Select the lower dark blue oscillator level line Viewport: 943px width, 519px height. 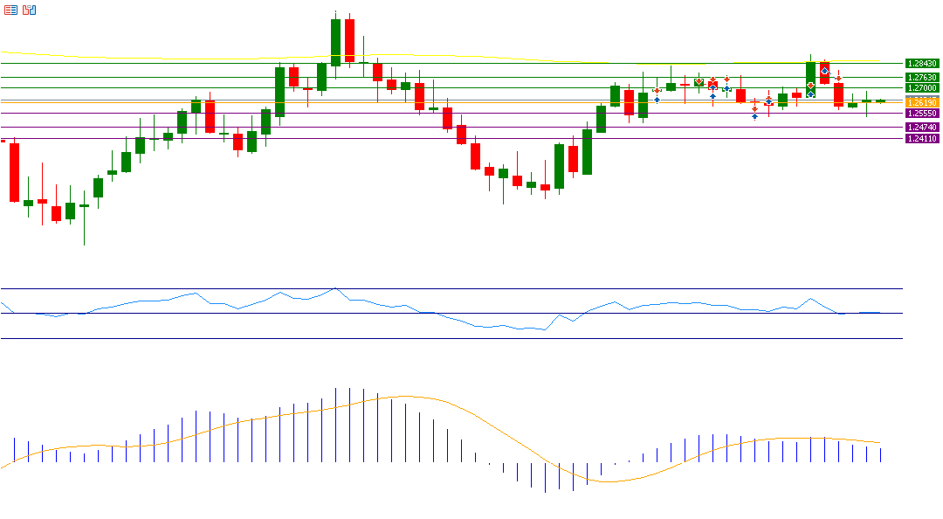[437, 338]
